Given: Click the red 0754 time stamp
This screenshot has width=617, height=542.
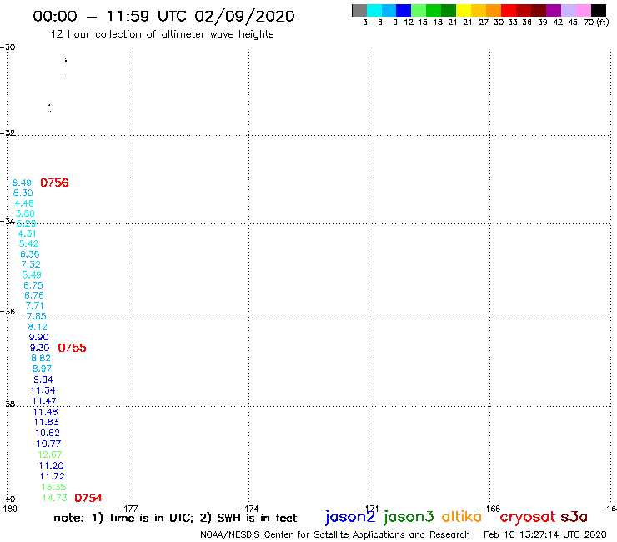Looking at the screenshot, I should coord(88,498).
